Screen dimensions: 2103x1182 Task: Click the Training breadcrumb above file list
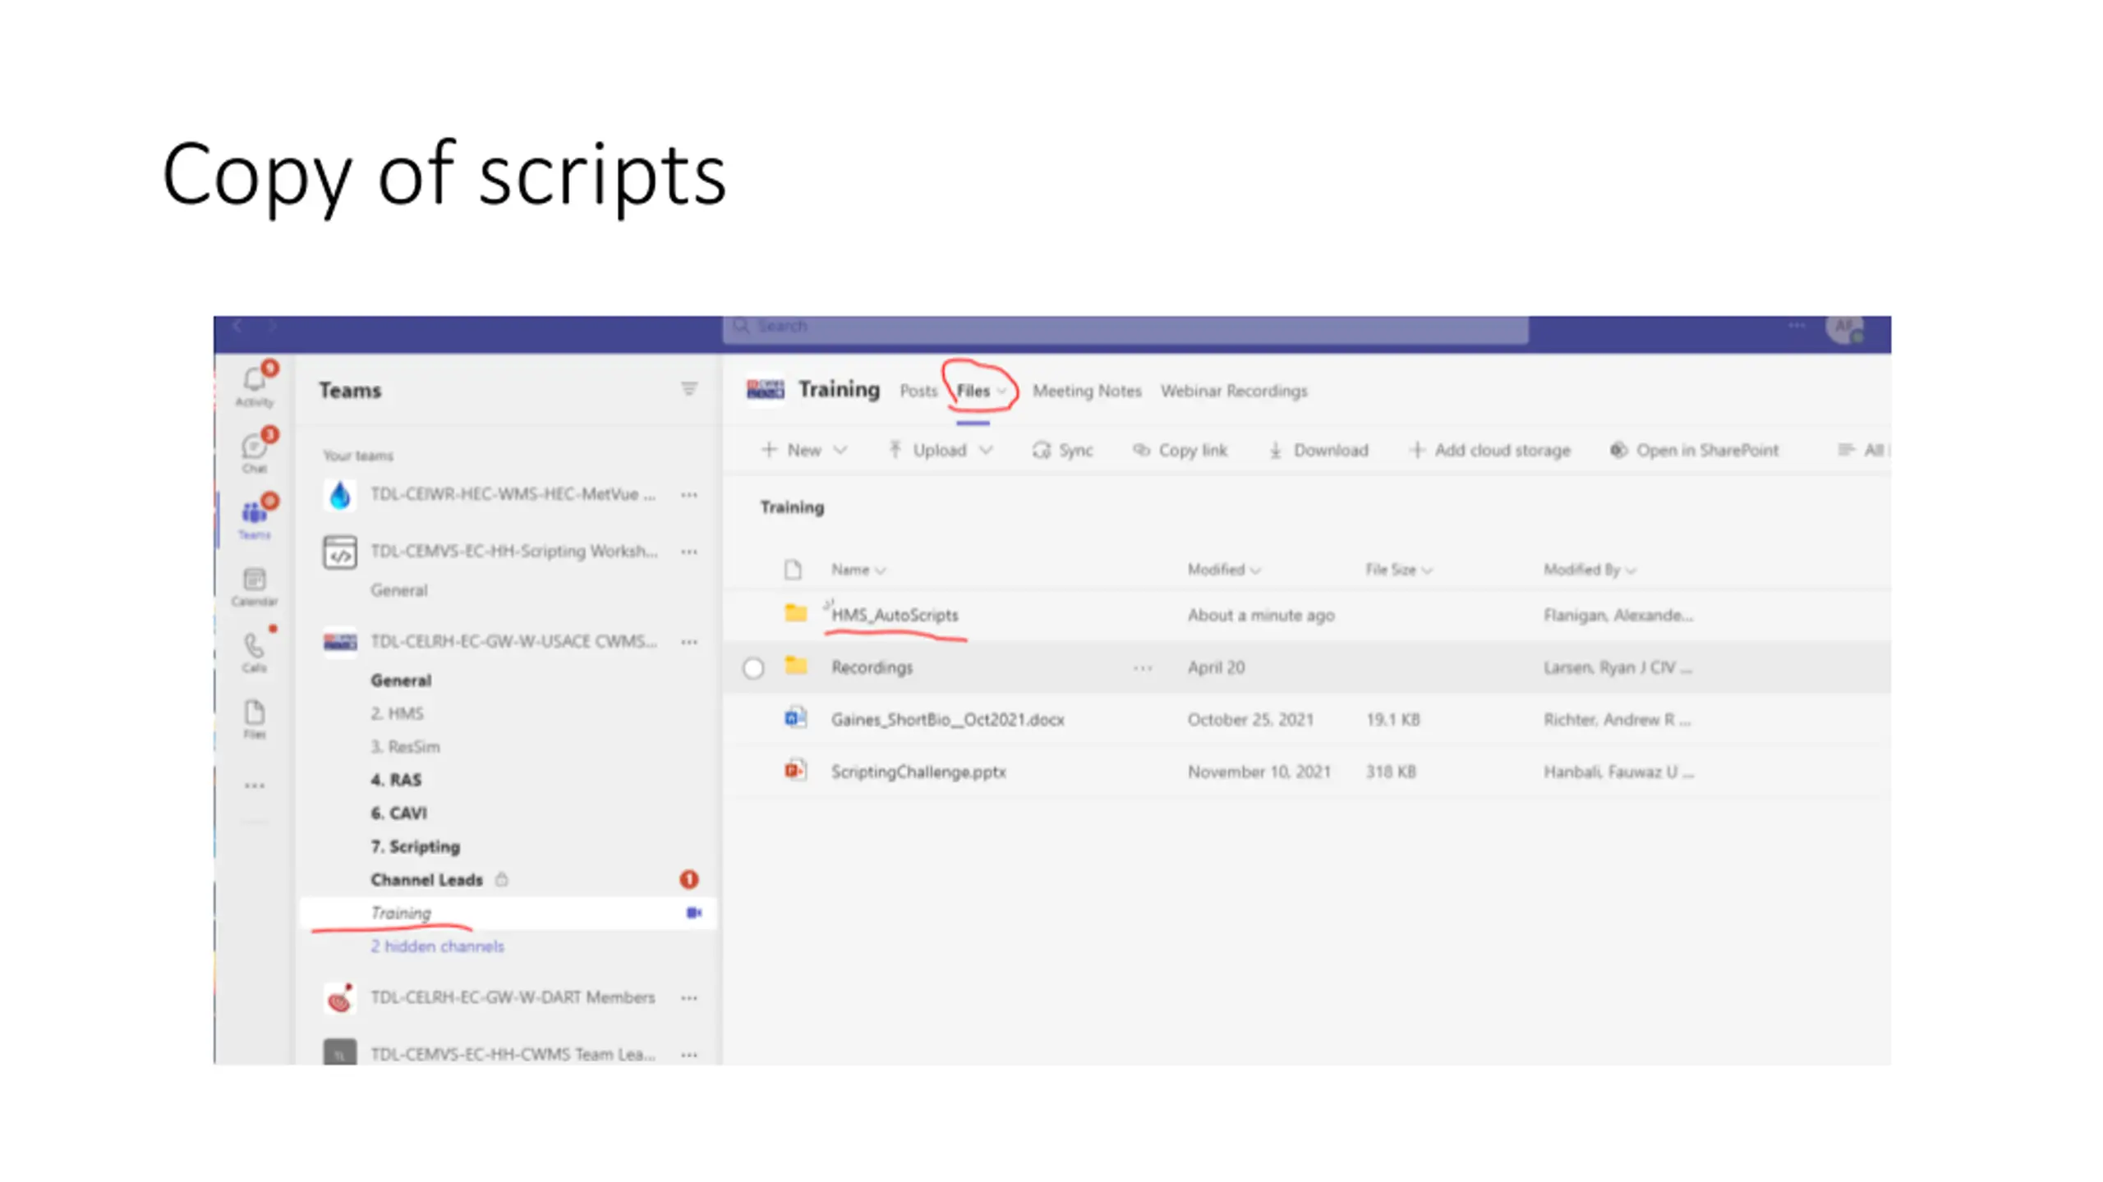coord(792,507)
